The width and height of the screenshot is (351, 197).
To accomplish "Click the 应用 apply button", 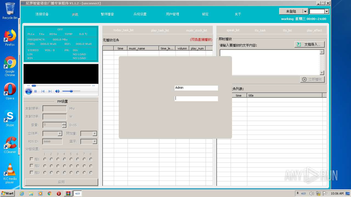I will pos(61,182).
